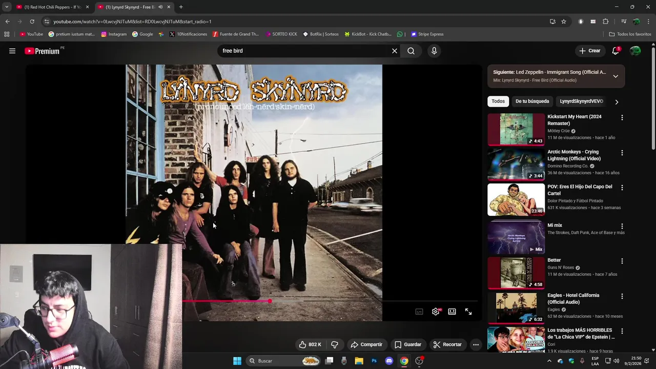656x369 pixels.
Task: Open Discord from the taskbar
Action: tap(389, 361)
